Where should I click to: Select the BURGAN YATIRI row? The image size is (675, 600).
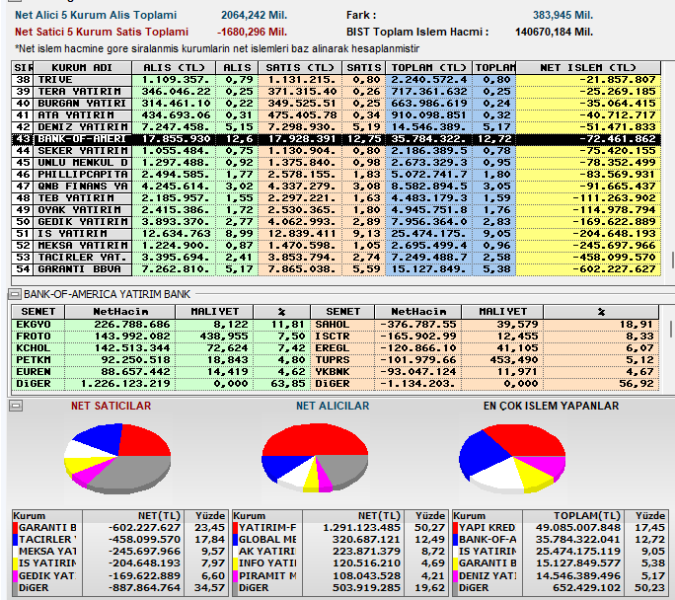click(336, 104)
